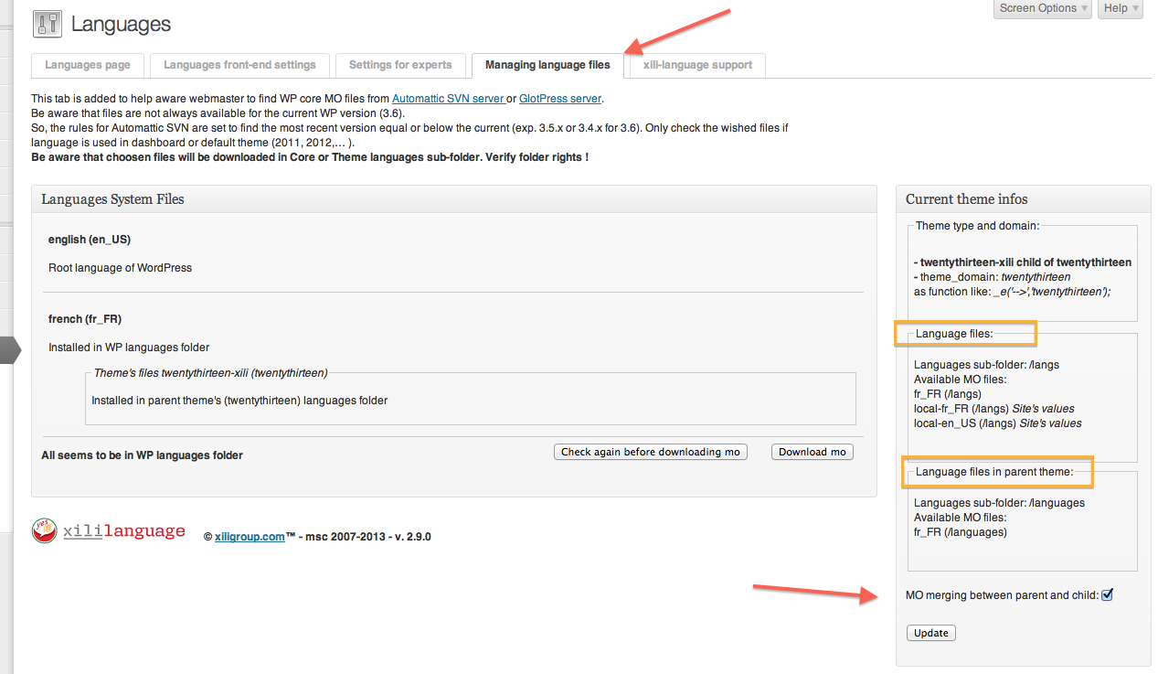Viewport: 1158px width, 674px height.
Task: Click the Update button
Action: click(931, 633)
